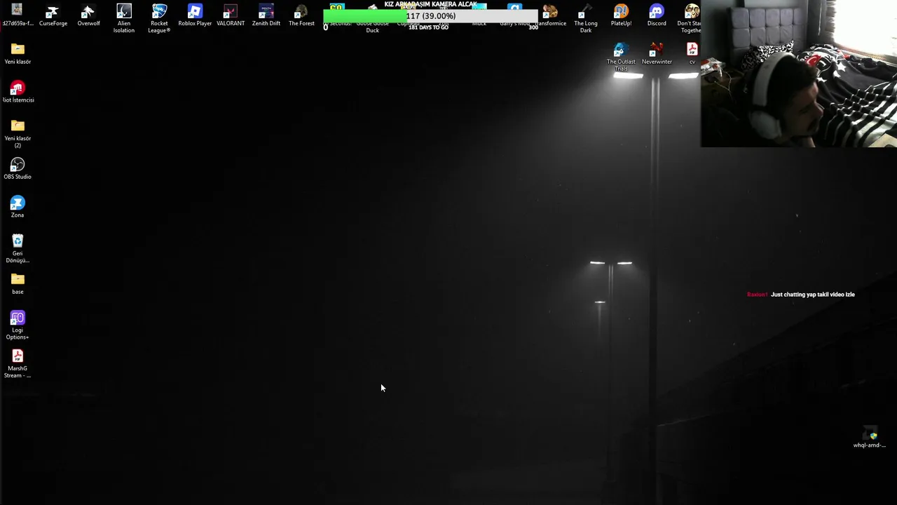The image size is (897, 505).
Task: Open the Riot İstemcisi shortcut
Action: 18,92
